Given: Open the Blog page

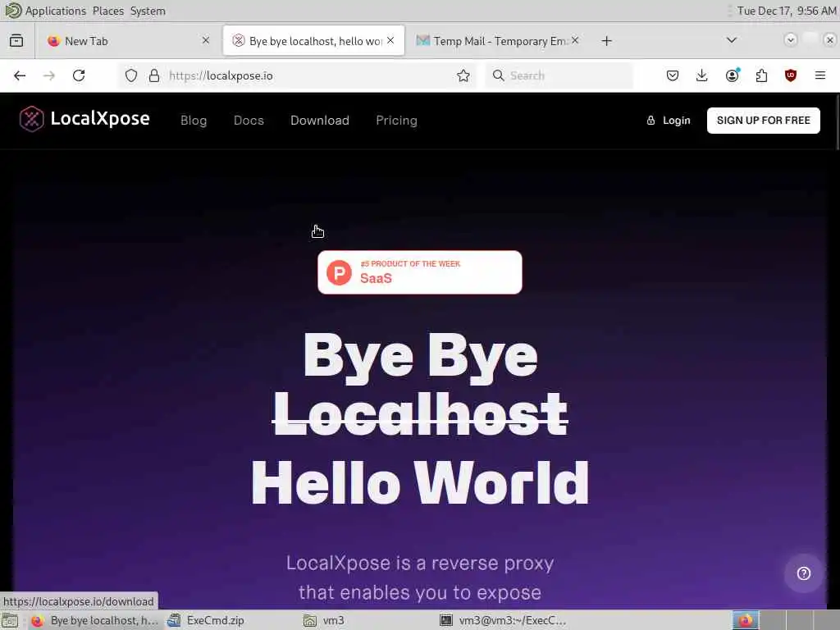Looking at the screenshot, I should click(x=194, y=121).
